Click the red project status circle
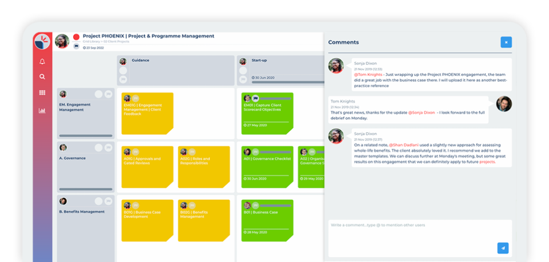 click(x=76, y=37)
